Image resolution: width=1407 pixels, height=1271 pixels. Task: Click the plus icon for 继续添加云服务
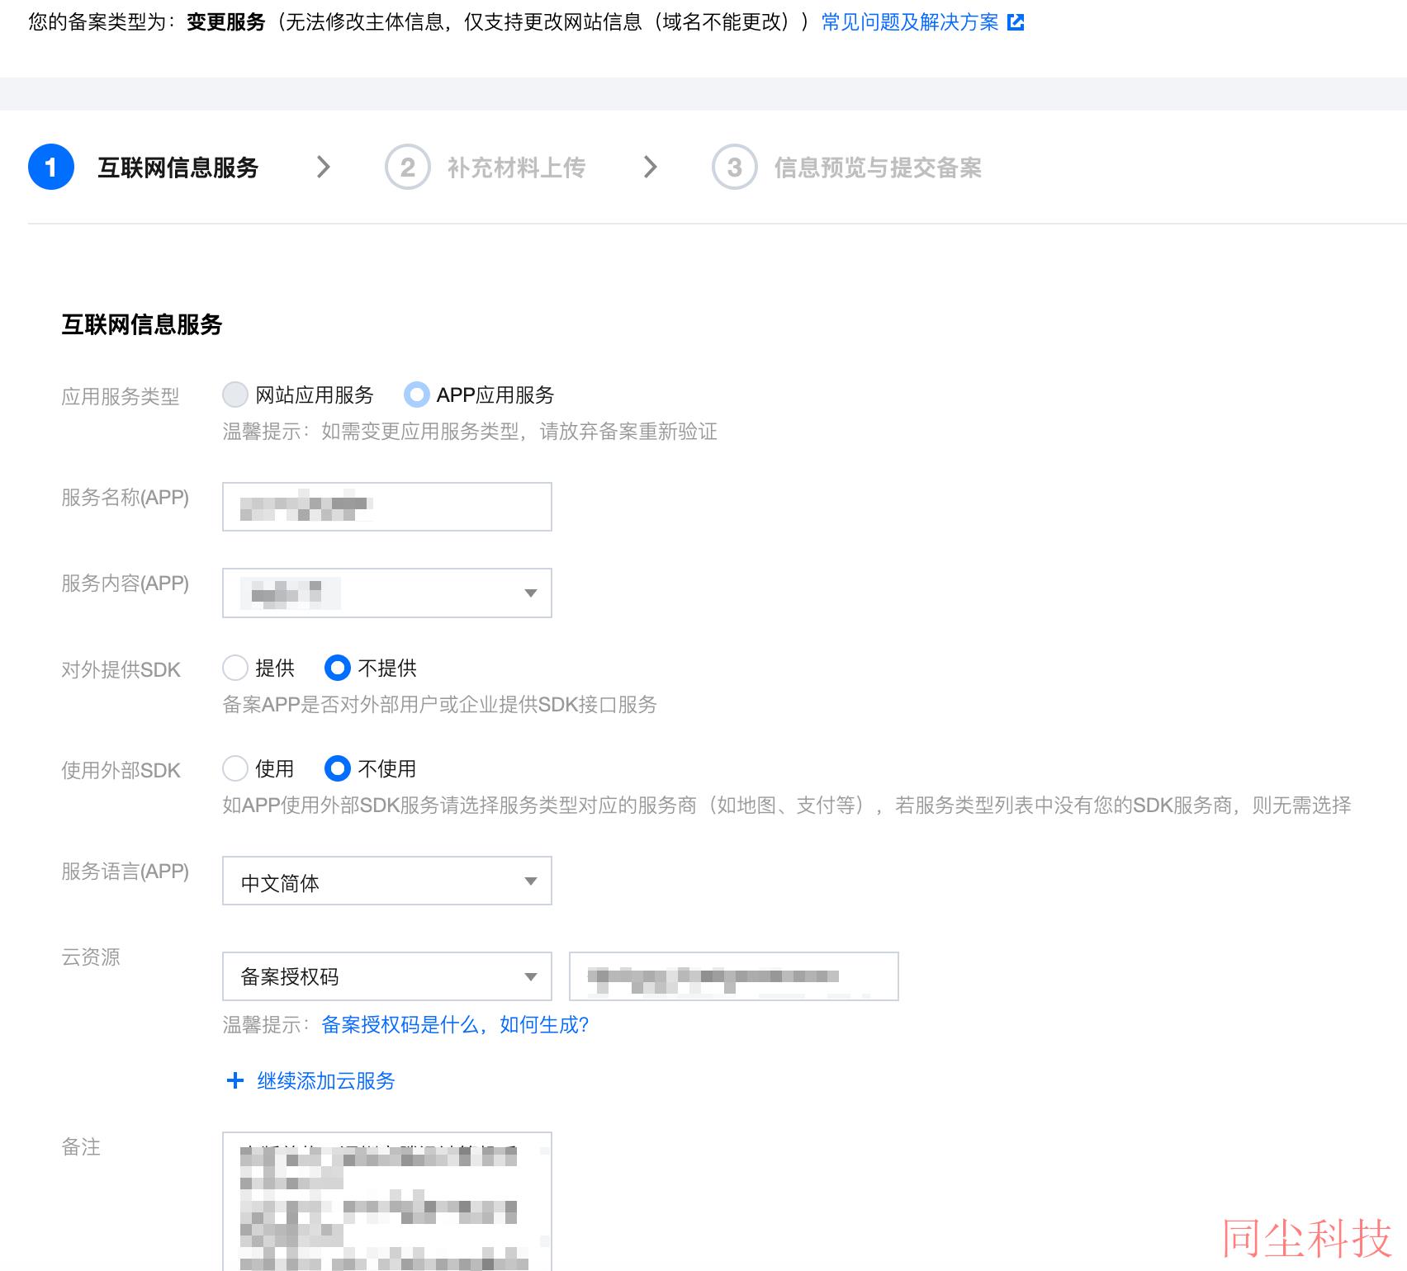(235, 1080)
